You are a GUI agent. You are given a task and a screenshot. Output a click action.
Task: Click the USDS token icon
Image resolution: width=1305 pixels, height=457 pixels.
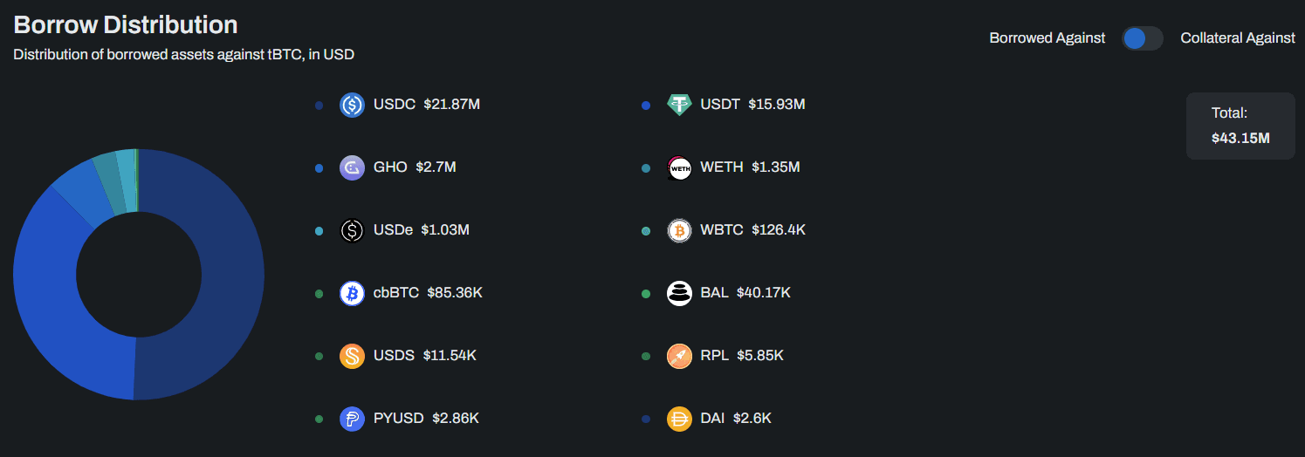tap(352, 356)
